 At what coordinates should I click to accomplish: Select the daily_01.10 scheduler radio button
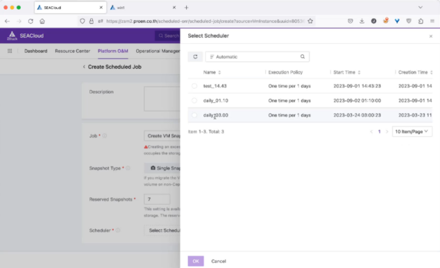click(x=194, y=100)
